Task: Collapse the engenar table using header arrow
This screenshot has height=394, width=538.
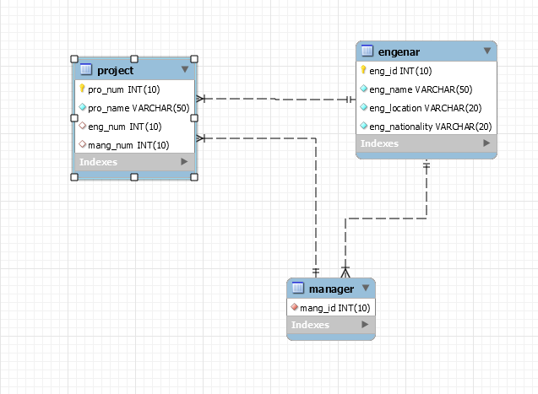Action: coord(486,51)
